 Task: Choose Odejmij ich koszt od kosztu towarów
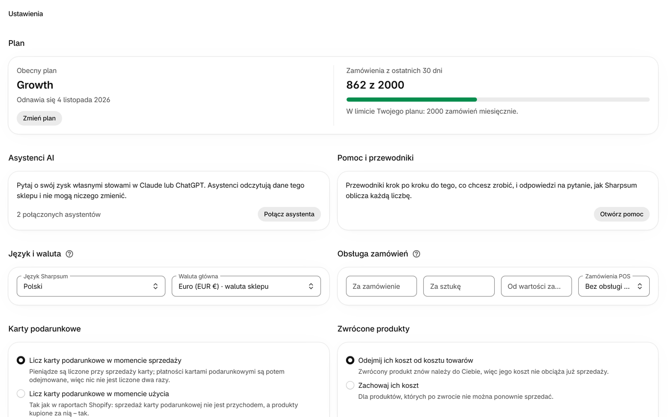pyautogui.click(x=350, y=360)
